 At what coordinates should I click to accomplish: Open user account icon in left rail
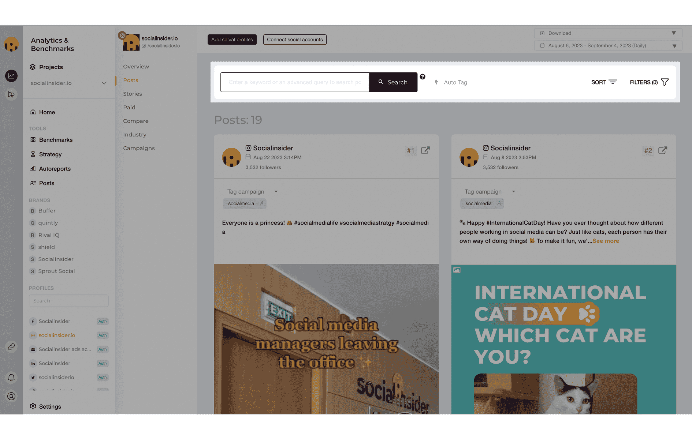point(11,396)
